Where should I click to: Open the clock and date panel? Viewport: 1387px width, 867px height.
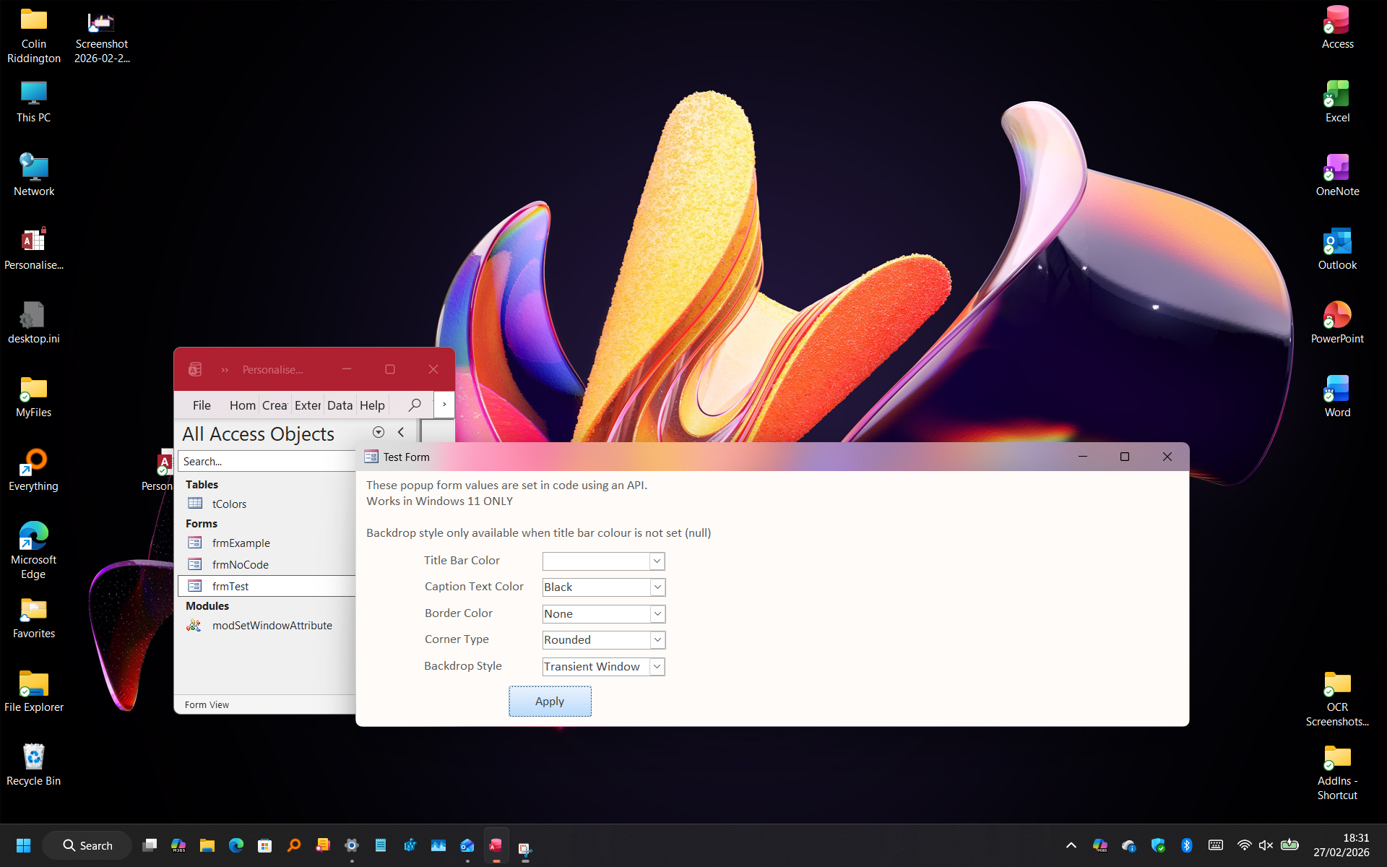pyautogui.click(x=1341, y=845)
